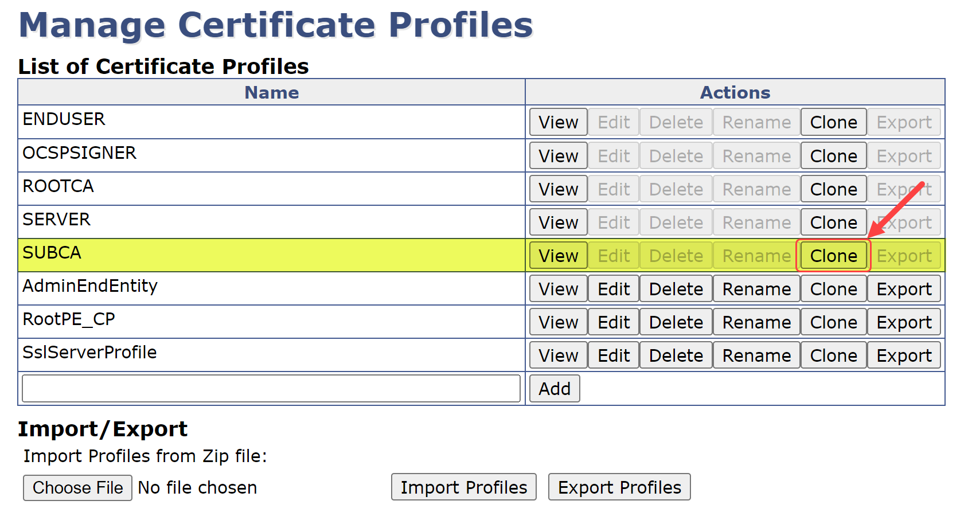Clone the OCSPSIGNER profile
972x524 pixels.
click(x=833, y=156)
